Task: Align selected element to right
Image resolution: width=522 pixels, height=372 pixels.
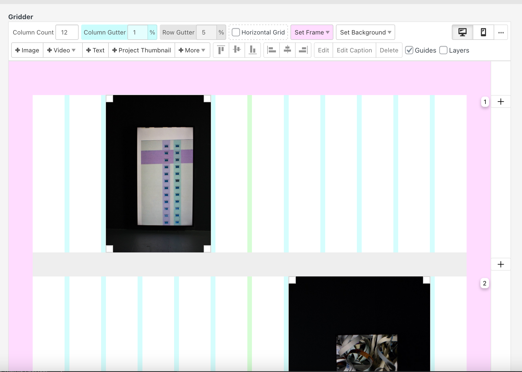Action: (303, 50)
